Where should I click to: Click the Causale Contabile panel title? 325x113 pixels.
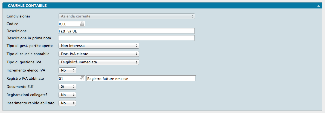(x=27, y=5)
